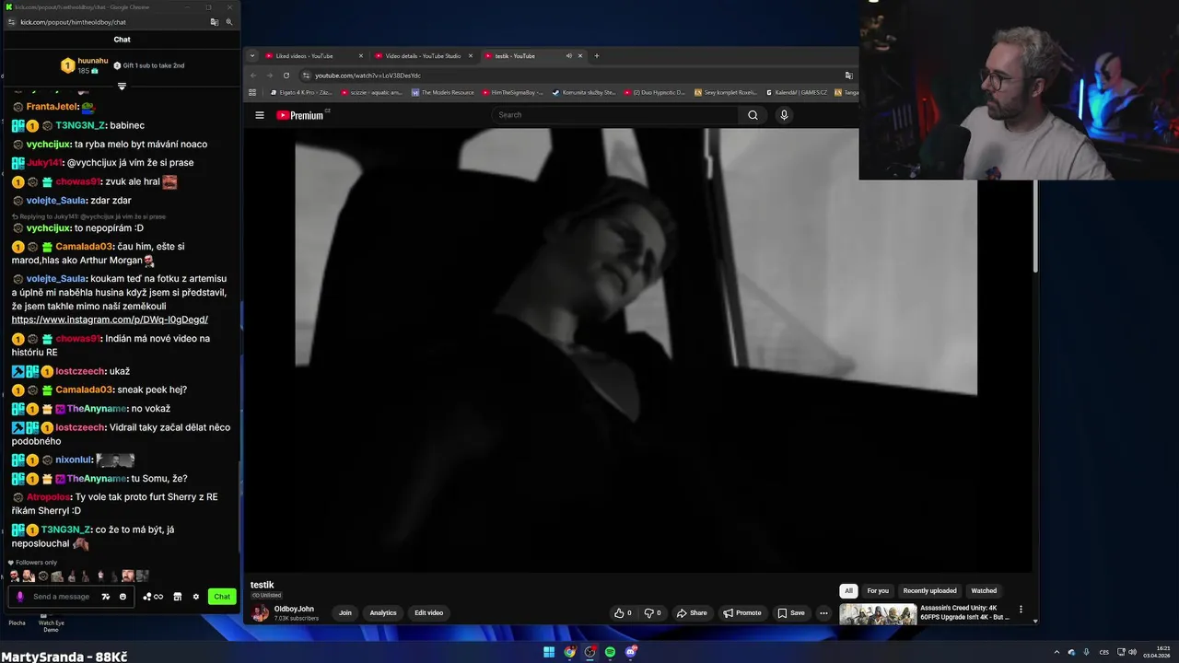Close the Liked videos tab

[x=360, y=56]
